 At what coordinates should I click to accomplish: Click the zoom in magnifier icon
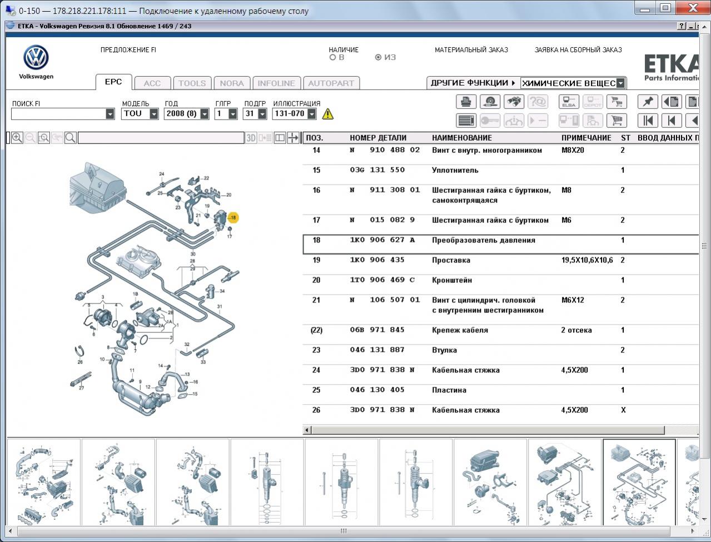point(17,138)
